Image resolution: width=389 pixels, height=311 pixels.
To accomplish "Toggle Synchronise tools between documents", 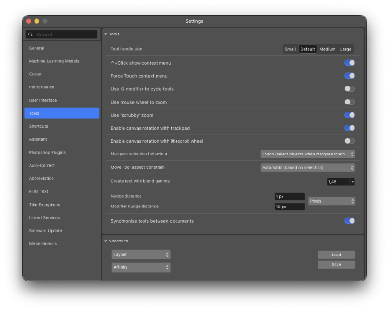I will (x=349, y=221).
